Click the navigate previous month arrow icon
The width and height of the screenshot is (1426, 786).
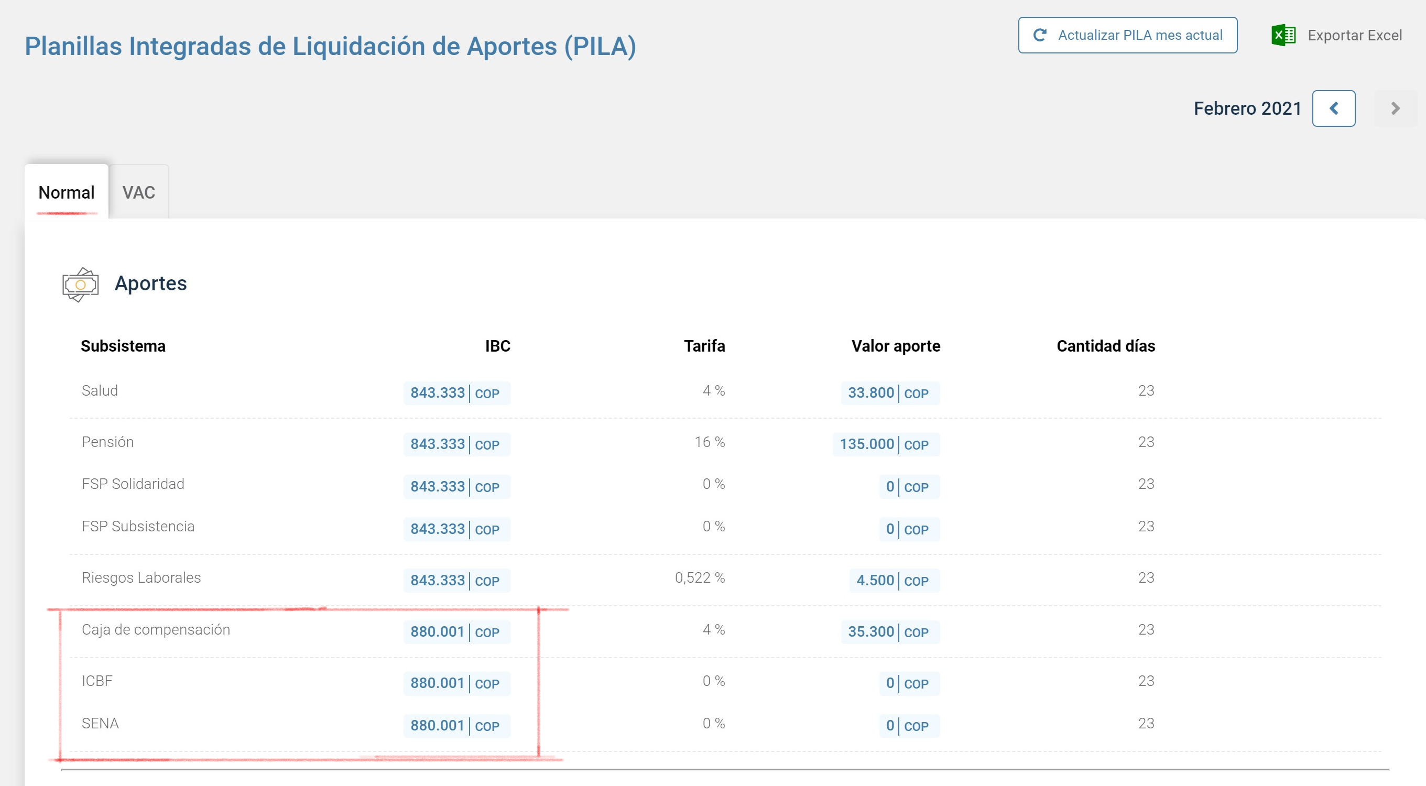(1334, 107)
